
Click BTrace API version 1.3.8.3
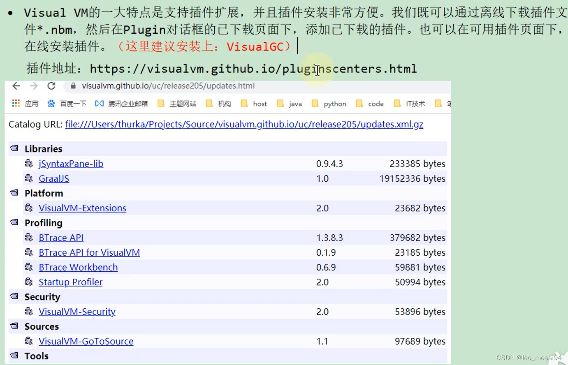[329, 238]
